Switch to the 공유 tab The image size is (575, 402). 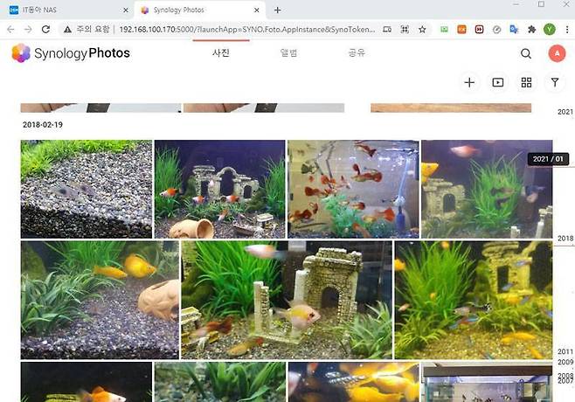pyautogui.click(x=357, y=53)
